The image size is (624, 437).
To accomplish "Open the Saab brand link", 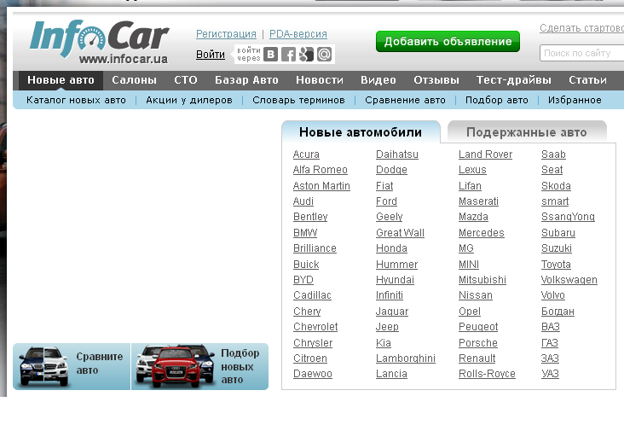I will coord(553,154).
